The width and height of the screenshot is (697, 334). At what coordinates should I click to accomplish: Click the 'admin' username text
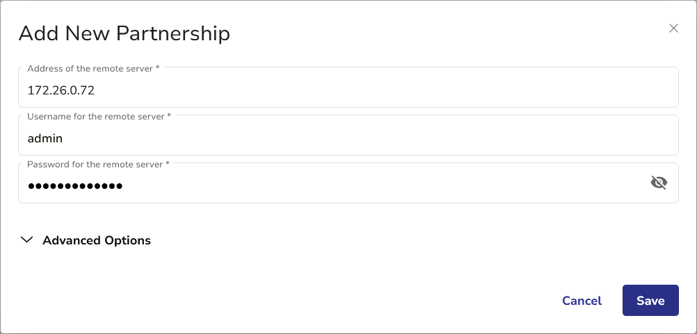[45, 138]
